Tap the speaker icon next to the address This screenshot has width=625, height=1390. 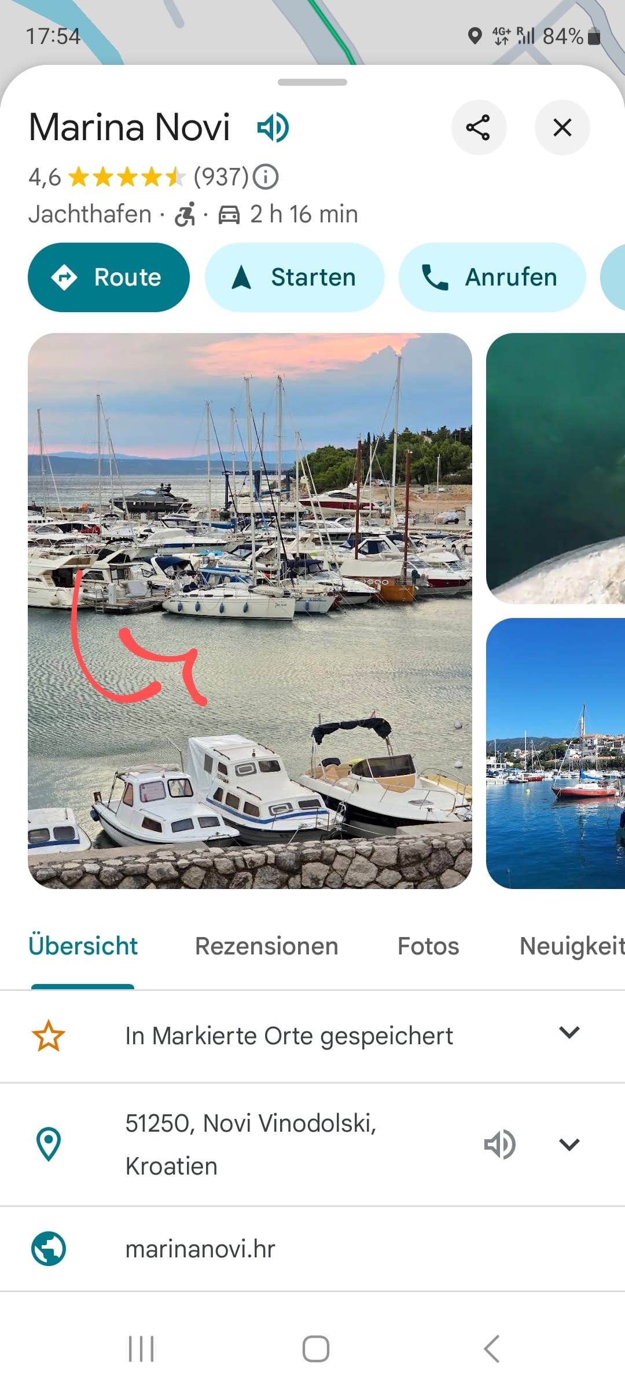pyautogui.click(x=499, y=1144)
